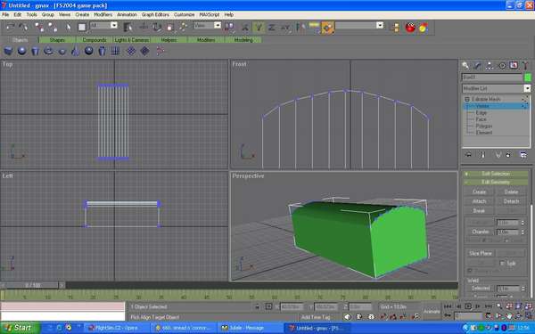Click the Mirror Selected Objects icon
Viewport: 535px width, 334px height.
coord(300,27)
